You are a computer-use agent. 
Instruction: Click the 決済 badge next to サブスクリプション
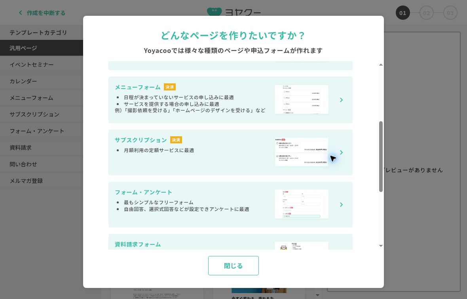pos(176,140)
